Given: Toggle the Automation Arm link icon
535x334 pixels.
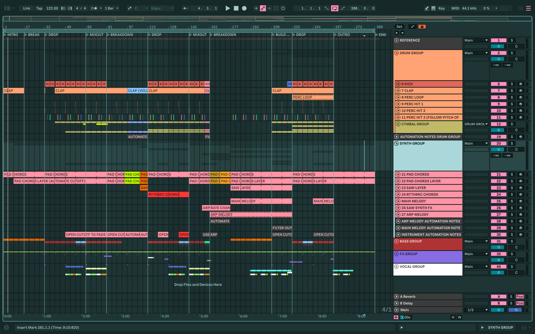Looking at the screenshot, I should point(263,8).
